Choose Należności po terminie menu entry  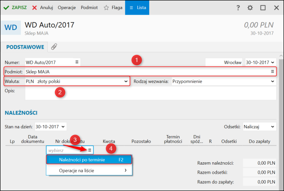88,160
